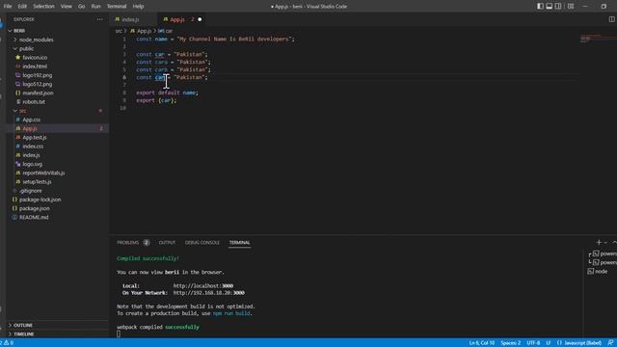Open App.test.js file

point(35,137)
